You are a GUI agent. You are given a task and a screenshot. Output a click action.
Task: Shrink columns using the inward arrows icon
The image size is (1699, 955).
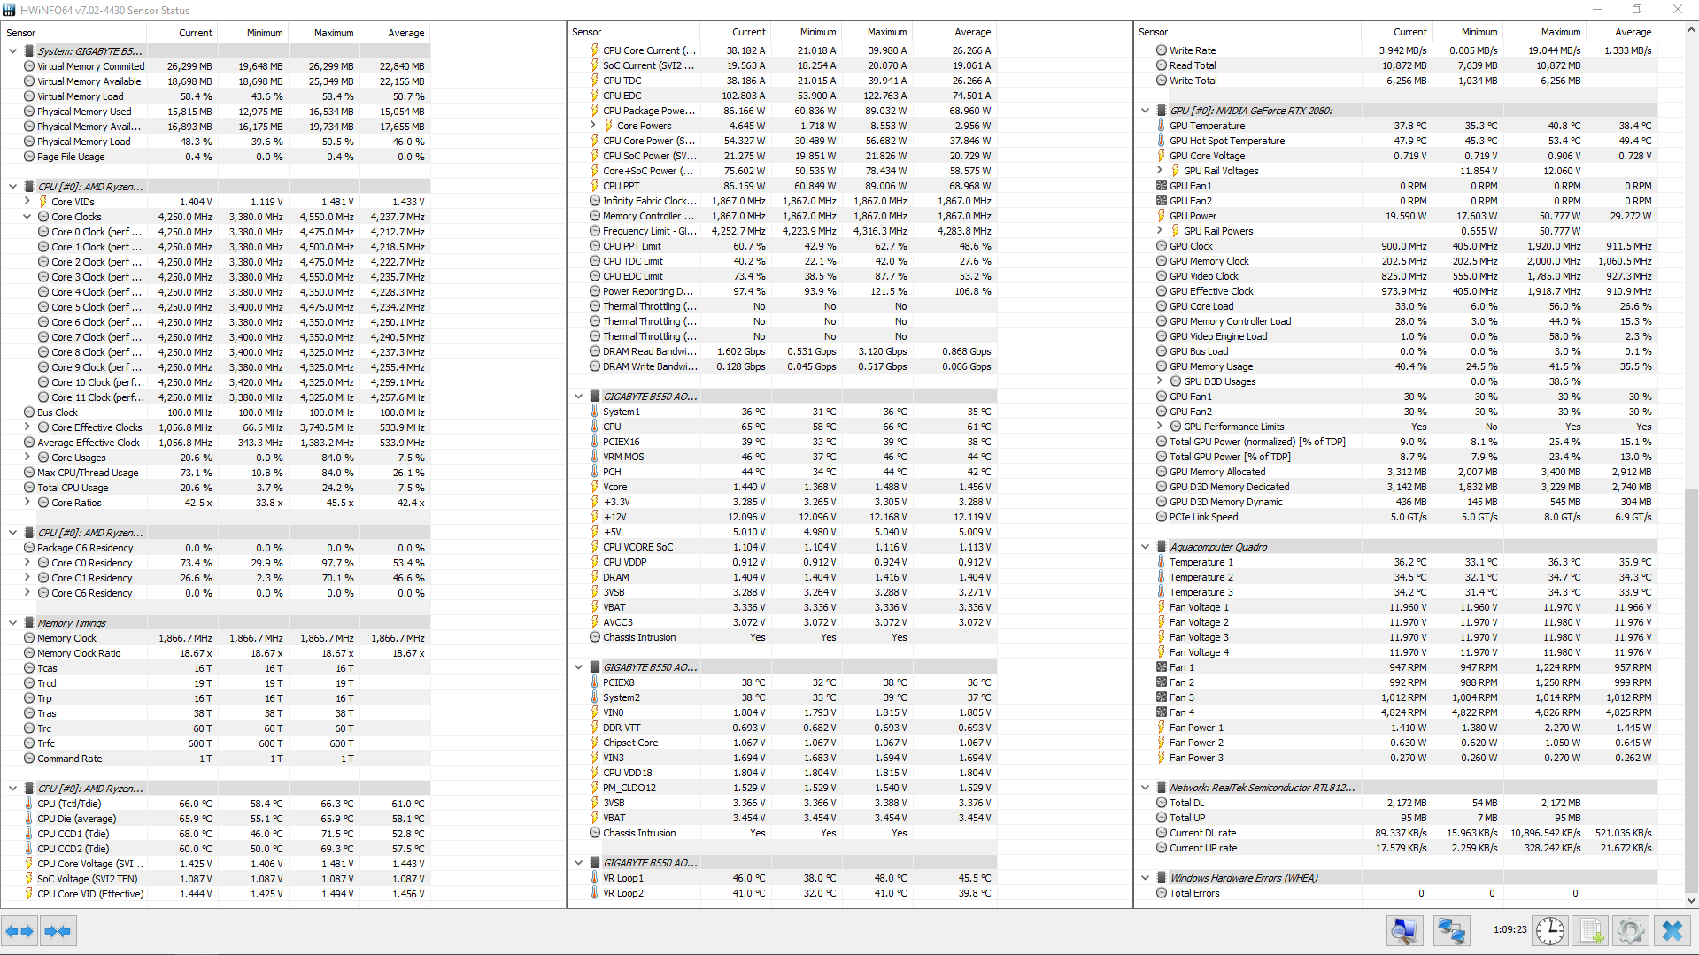click(x=58, y=930)
